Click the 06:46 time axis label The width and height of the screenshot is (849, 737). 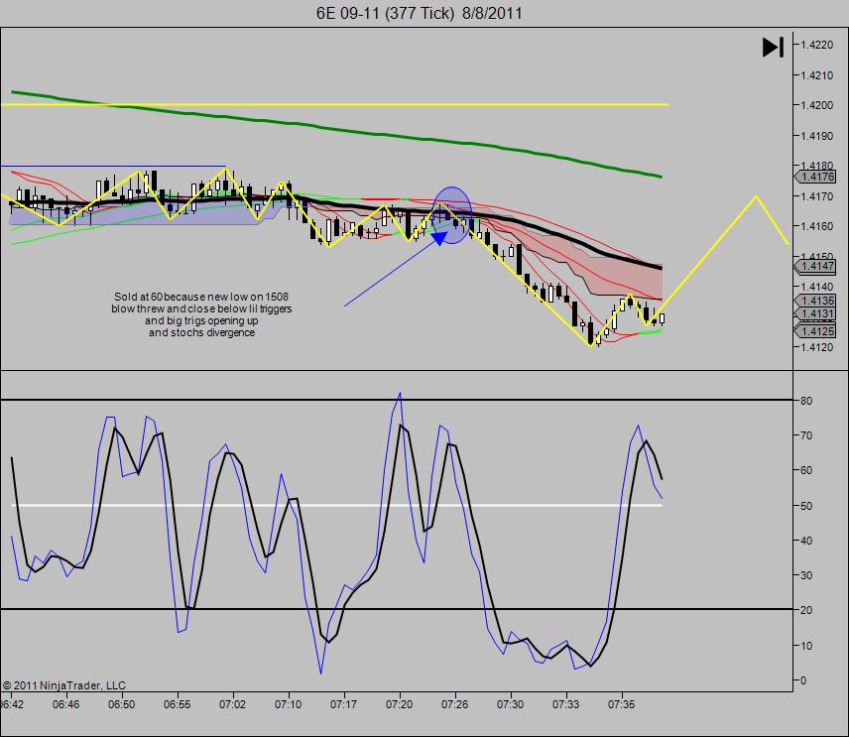coord(66,704)
